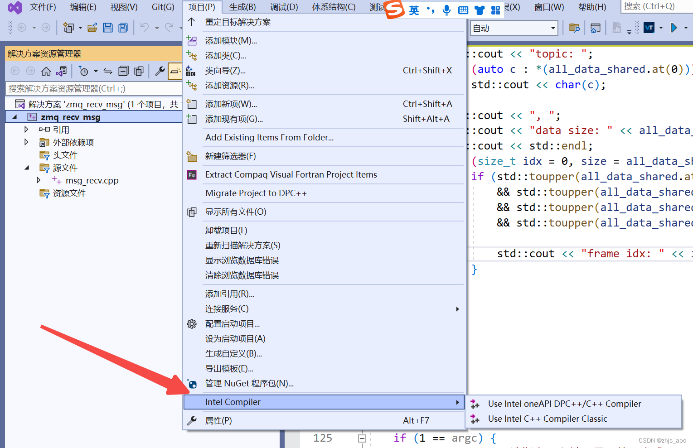693x448 pixels.
Task: Click the window with home icon in toolbar
Action: 596,28
